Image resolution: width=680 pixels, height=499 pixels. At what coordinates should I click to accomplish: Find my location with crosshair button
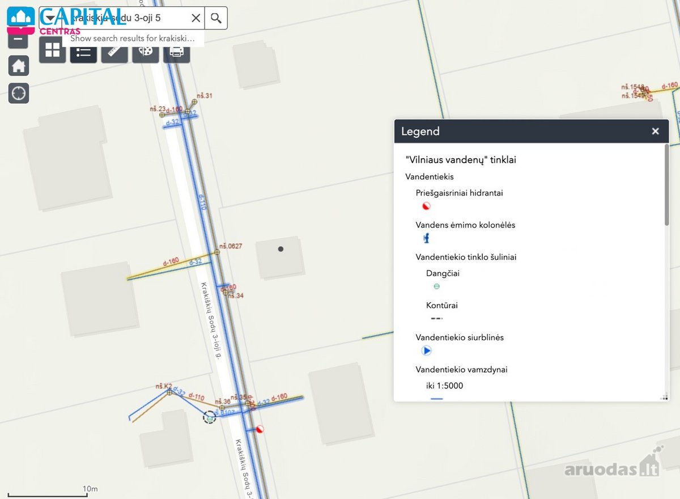[x=19, y=93]
